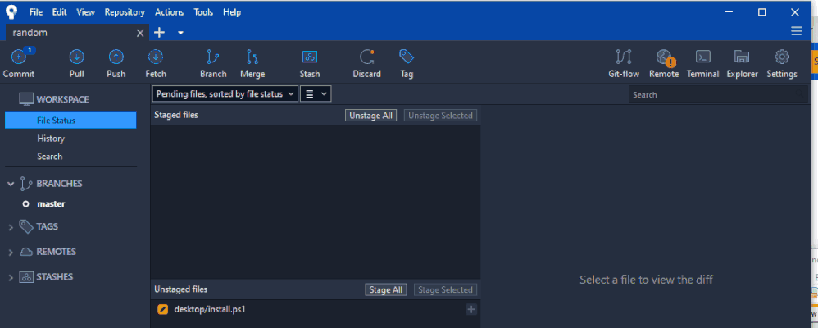Add a new tab with plus icon
The width and height of the screenshot is (818, 328).
(x=159, y=32)
